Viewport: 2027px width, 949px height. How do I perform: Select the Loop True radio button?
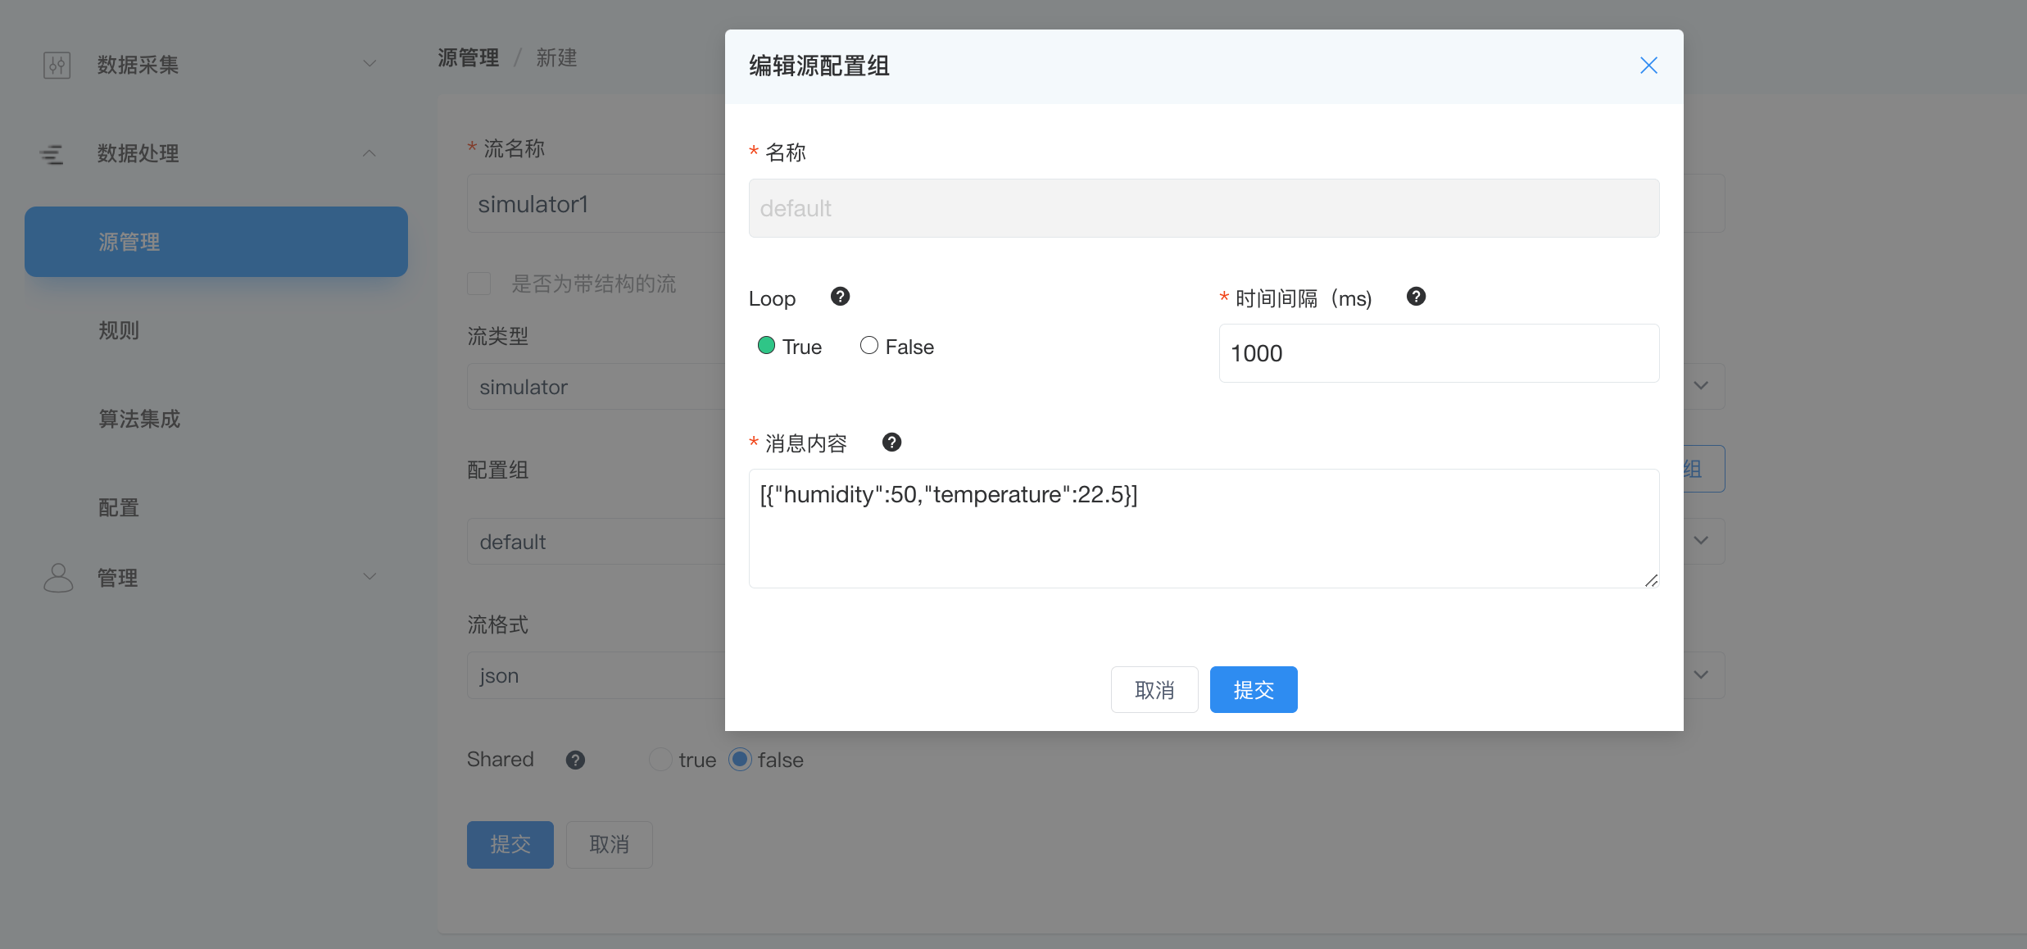click(x=767, y=346)
